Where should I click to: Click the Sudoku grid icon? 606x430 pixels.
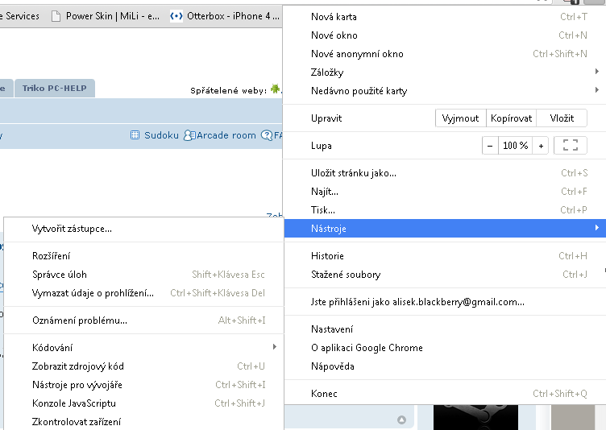[x=135, y=135]
